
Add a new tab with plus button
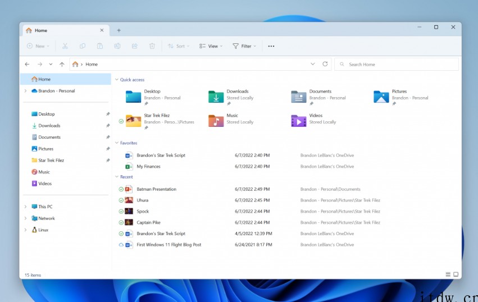(x=119, y=30)
